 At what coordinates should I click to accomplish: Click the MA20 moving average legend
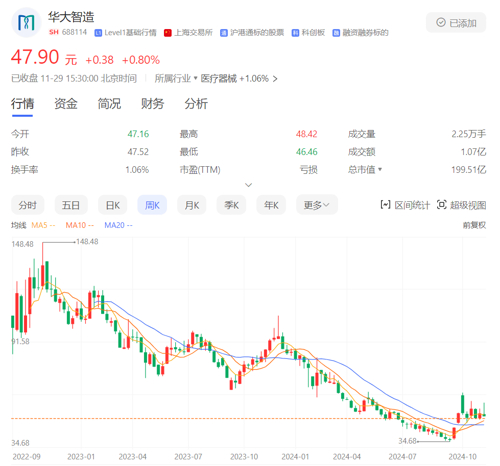point(118,225)
